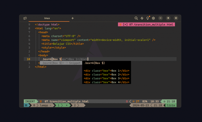Add a new tab with plus button
This screenshot has width=202, height=122.
click(73, 18)
